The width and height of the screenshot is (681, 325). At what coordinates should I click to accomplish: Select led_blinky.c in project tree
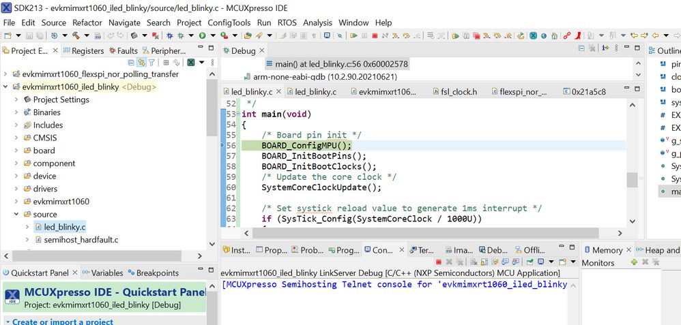coord(65,227)
